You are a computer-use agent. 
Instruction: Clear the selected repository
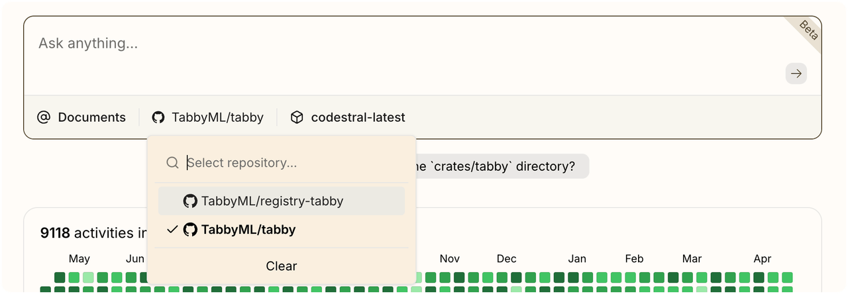(x=281, y=266)
